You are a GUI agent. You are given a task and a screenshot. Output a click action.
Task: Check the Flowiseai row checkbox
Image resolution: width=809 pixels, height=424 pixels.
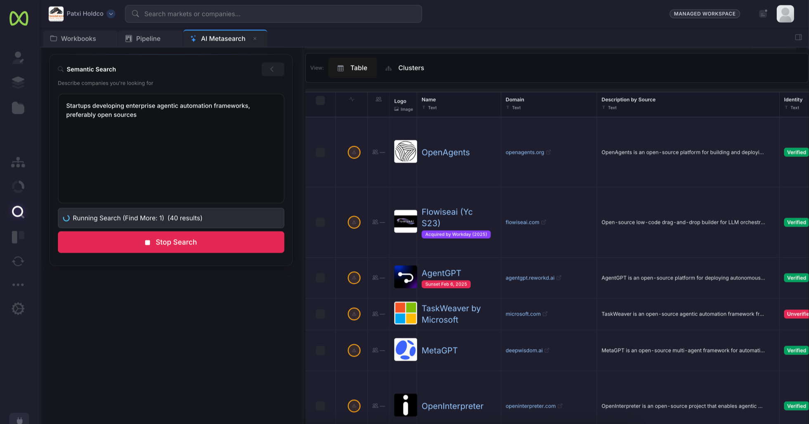tap(320, 222)
